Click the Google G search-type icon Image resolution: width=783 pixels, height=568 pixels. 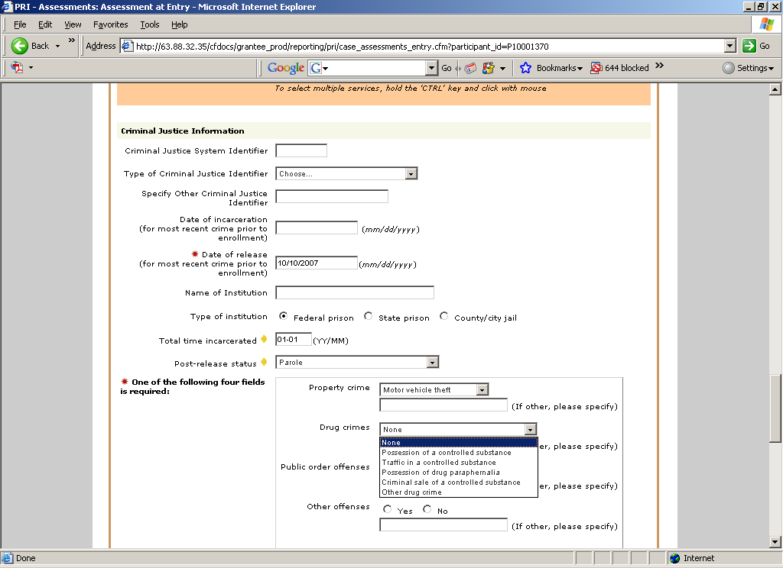click(x=316, y=68)
